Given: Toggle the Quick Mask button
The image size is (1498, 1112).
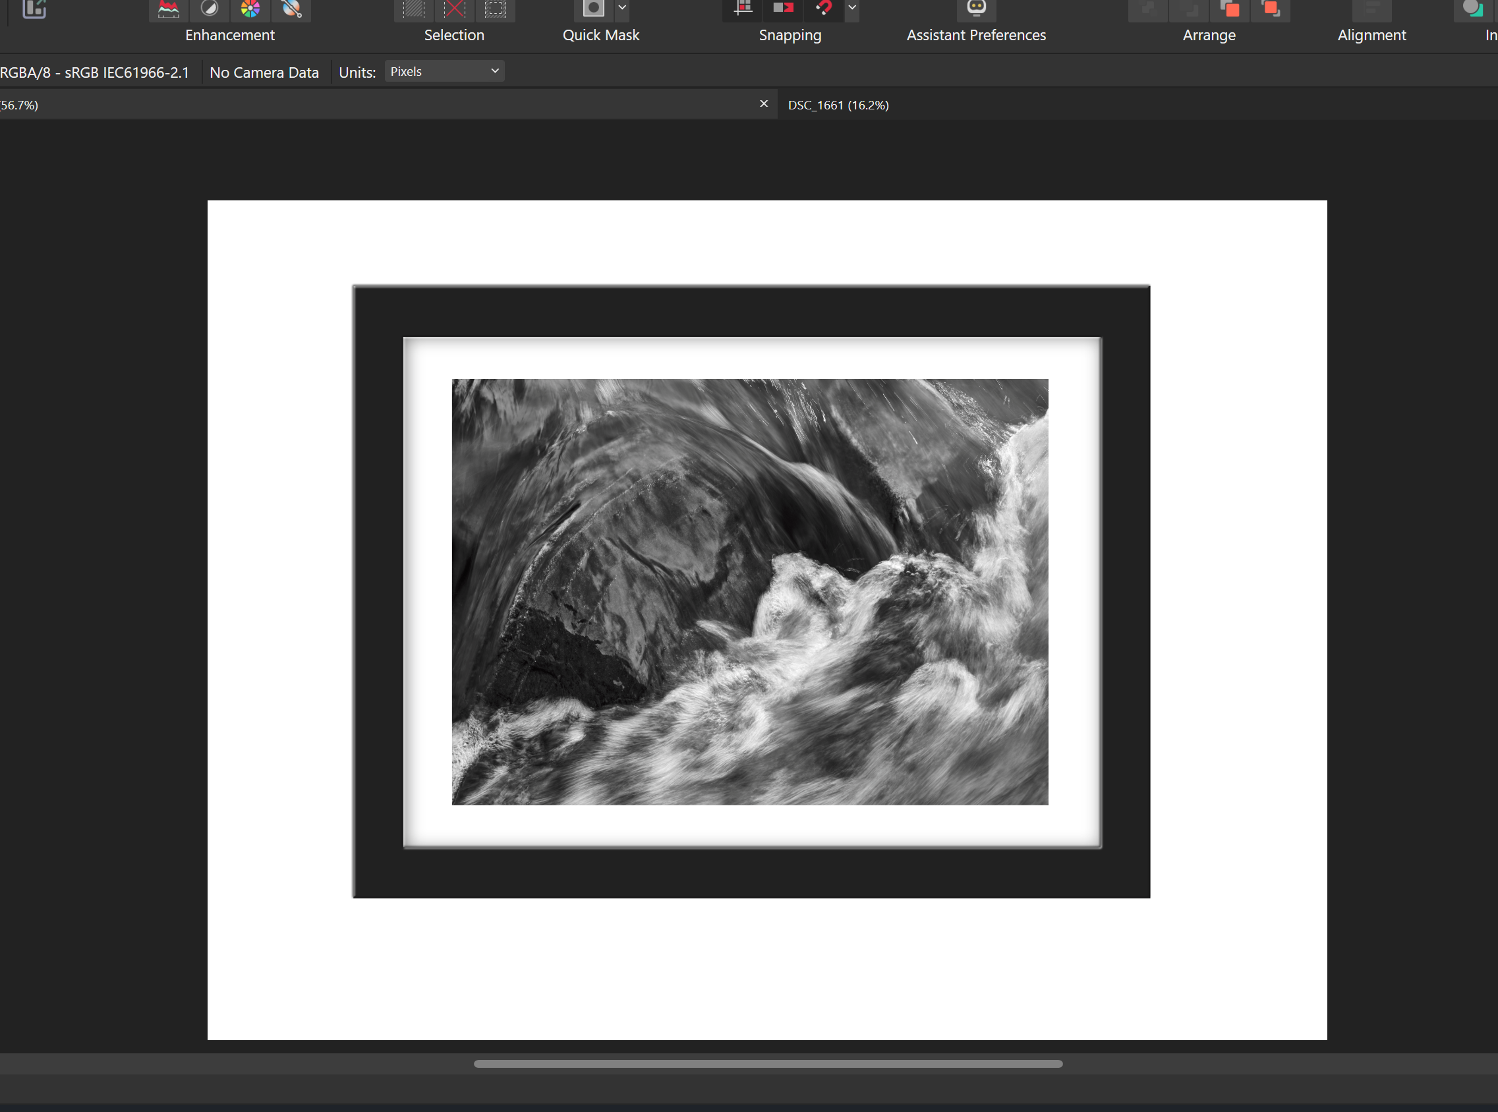Looking at the screenshot, I should (593, 9).
